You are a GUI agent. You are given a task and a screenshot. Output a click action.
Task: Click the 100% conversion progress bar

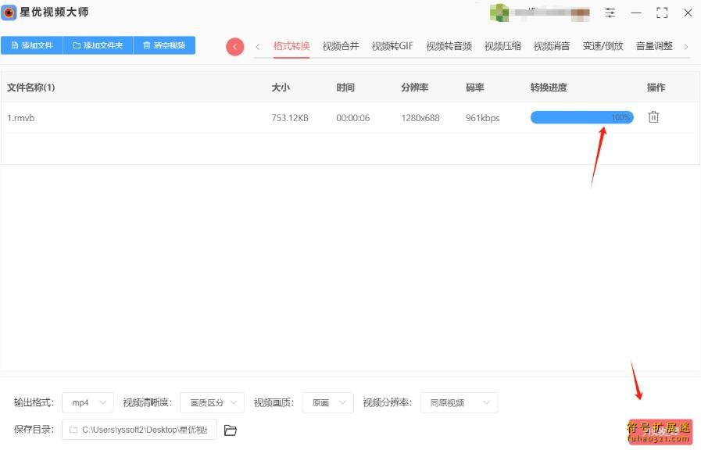(x=581, y=117)
